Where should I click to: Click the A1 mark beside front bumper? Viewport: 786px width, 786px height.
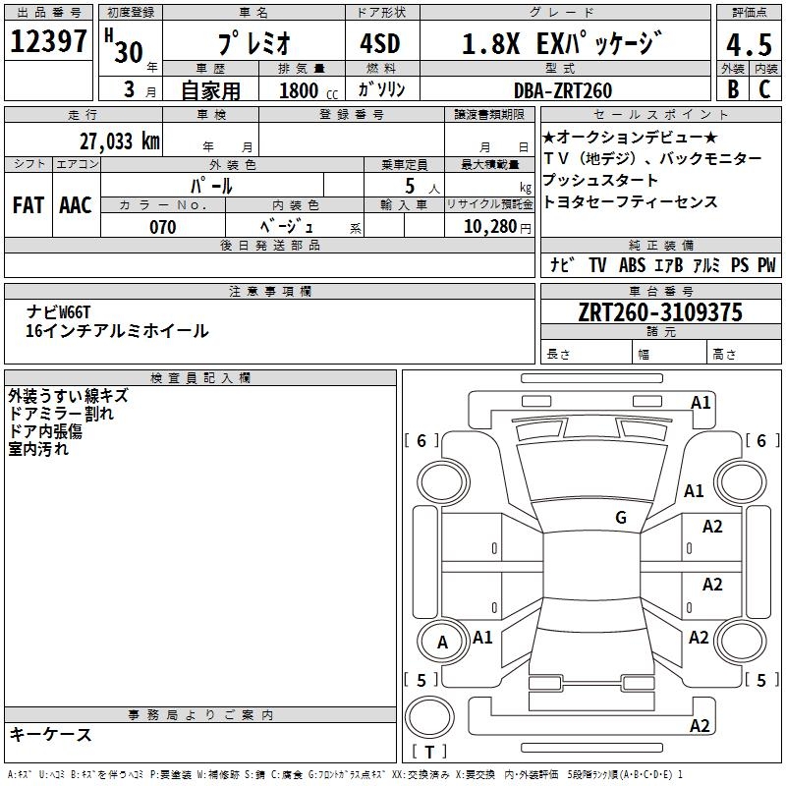701,403
